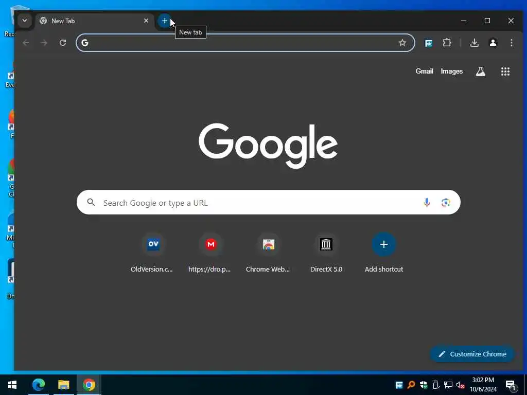Screen dimensions: 527x395
Task: Open the blue extension icon in toolbar
Action: (429, 43)
